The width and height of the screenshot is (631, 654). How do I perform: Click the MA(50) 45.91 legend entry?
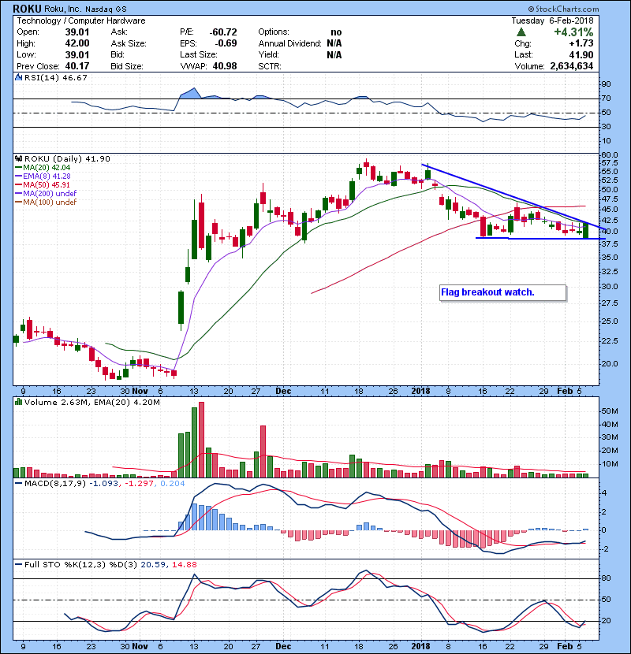tap(47, 184)
